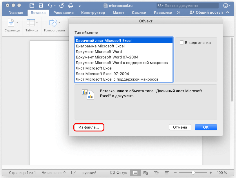Choose Документ Microsoft Word in the list
This screenshot has height=178, width=236.
tap(124, 52)
